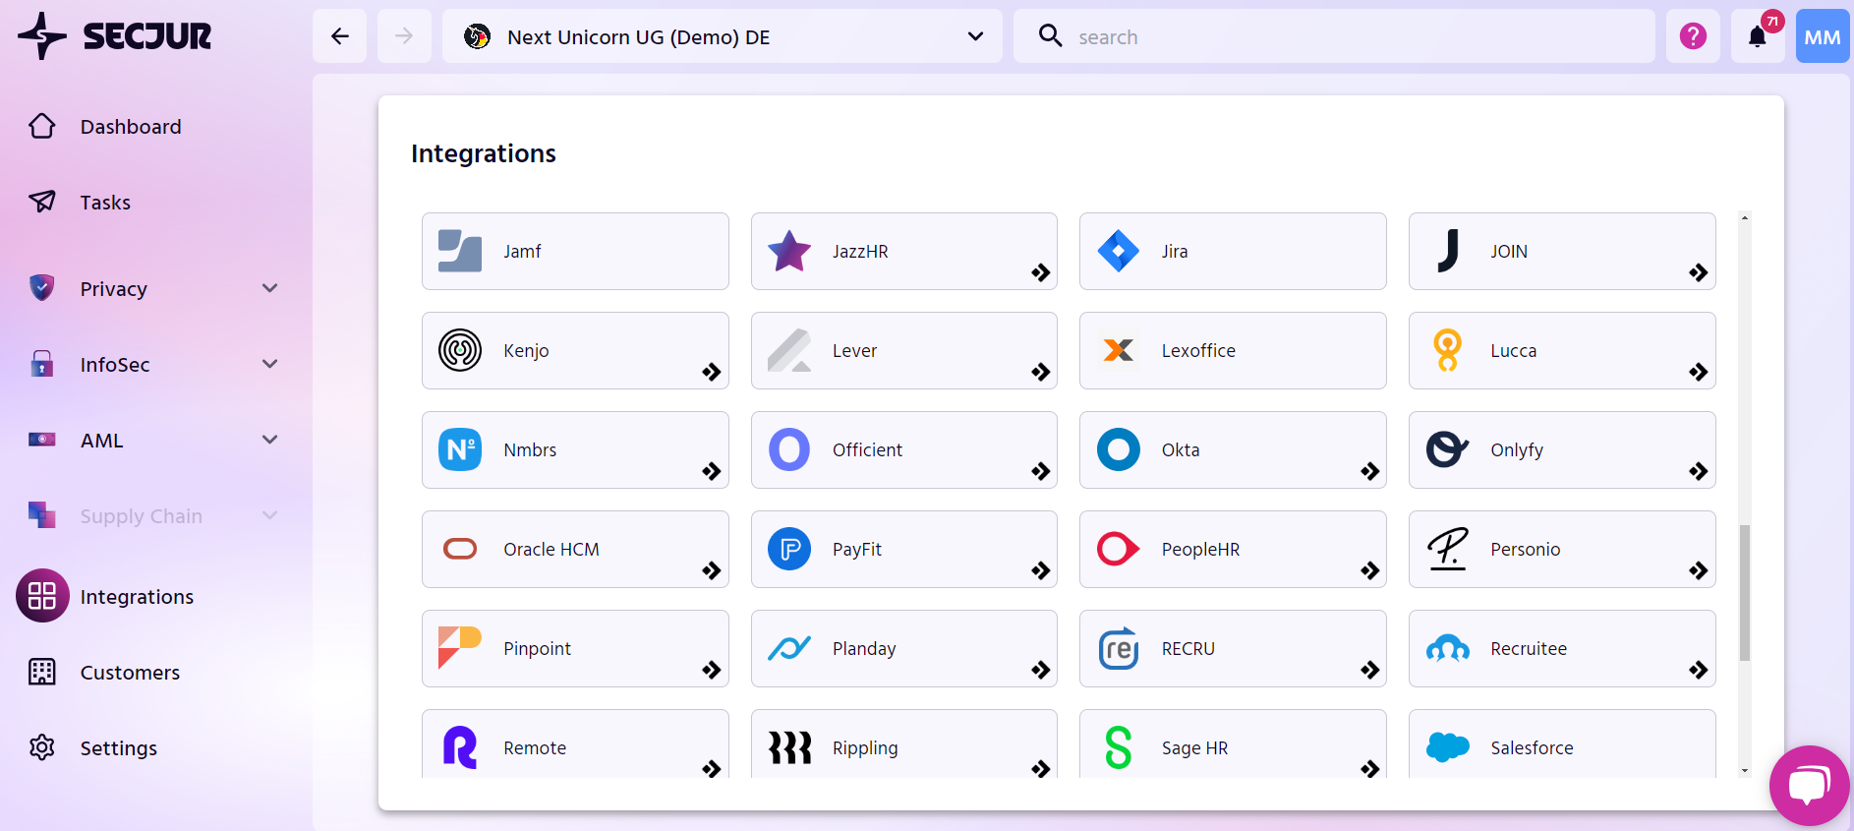This screenshot has height=831, width=1854.
Task: Click the scrollbar up arrow
Action: coord(1745,217)
